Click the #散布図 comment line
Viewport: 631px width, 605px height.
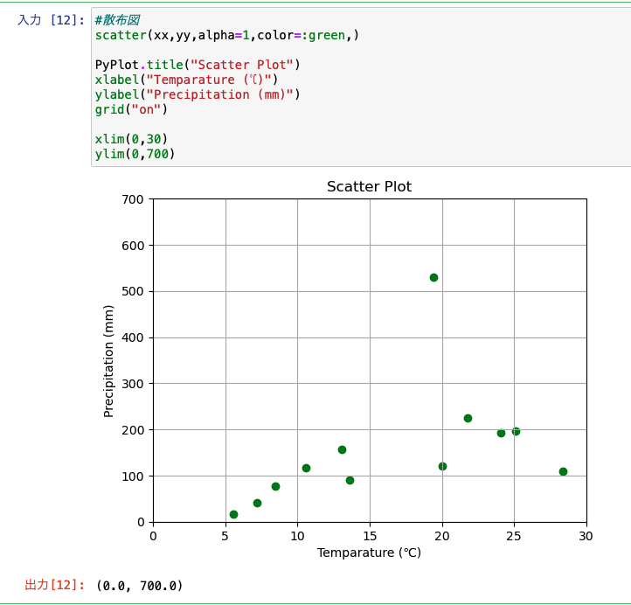click(117, 20)
